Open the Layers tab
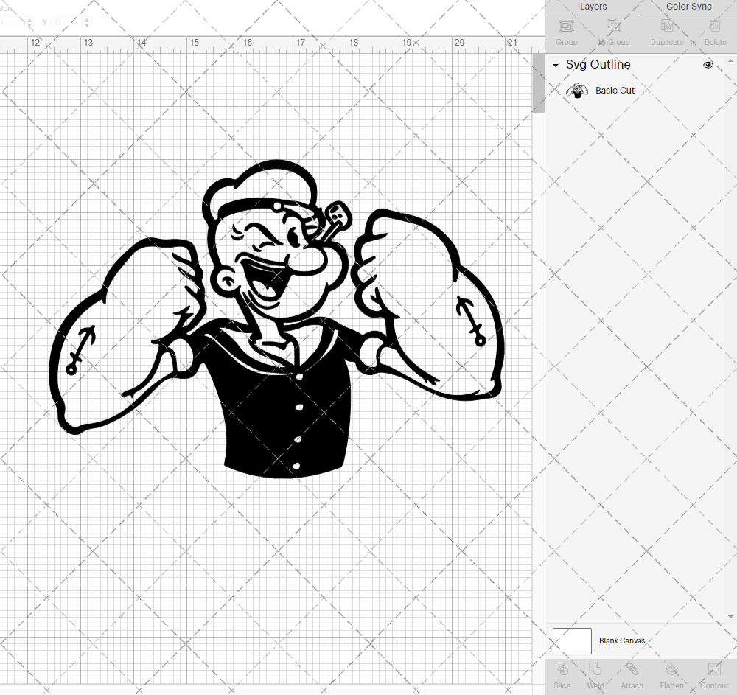Screen dimensions: 737x695 [x=593, y=7]
